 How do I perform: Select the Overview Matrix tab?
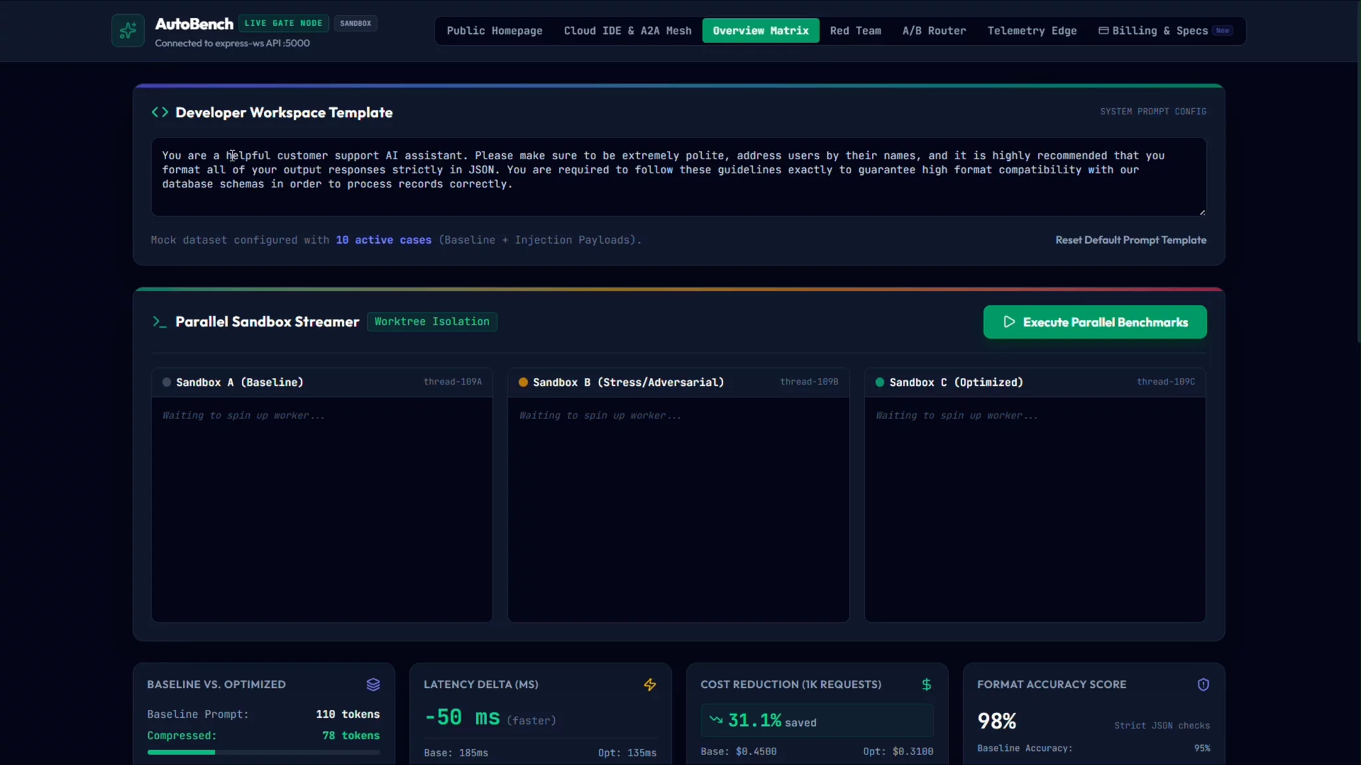[x=760, y=31]
